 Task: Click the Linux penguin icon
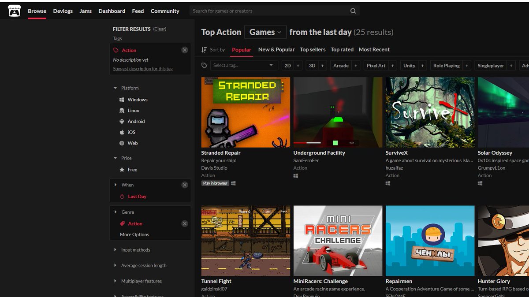[x=122, y=111]
